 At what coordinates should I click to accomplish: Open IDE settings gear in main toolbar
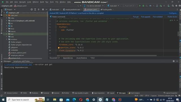click(x=176, y=6)
